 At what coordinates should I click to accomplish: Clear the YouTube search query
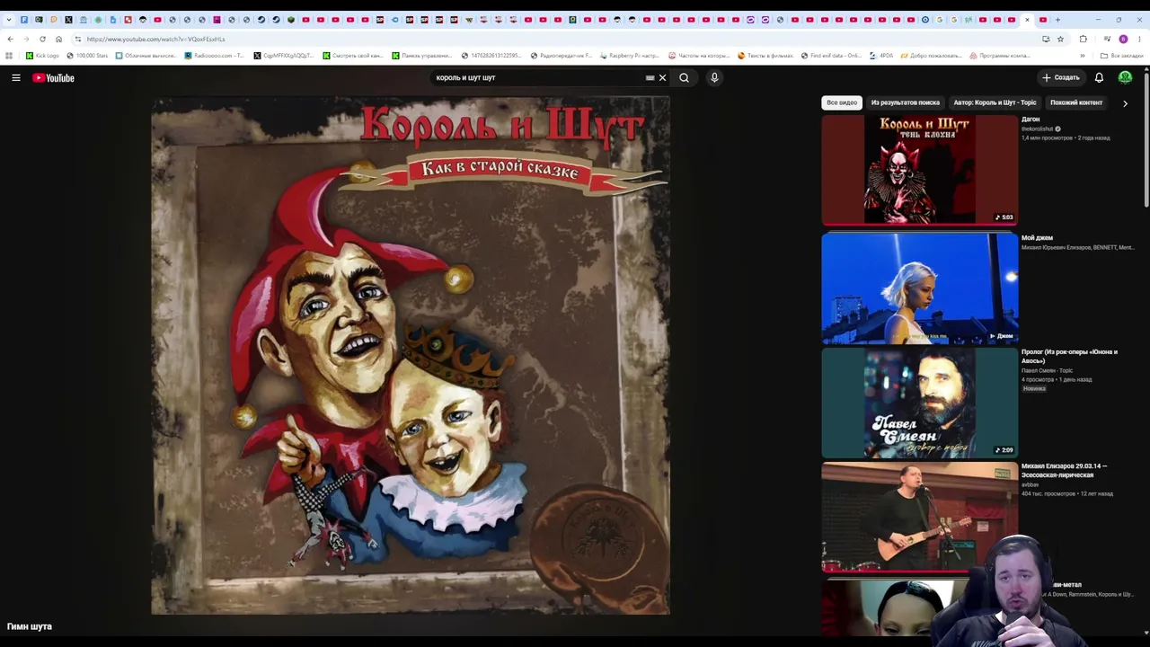point(663,78)
